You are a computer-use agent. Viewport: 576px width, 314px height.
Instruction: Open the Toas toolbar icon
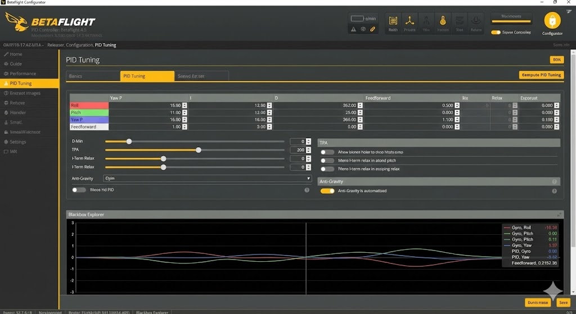(460, 24)
